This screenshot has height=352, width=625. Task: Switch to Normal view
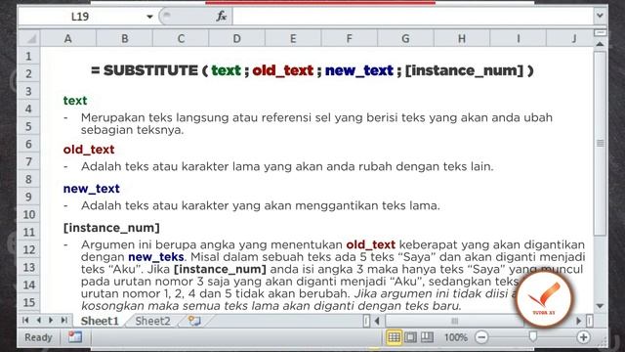click(x=394, y=337)
